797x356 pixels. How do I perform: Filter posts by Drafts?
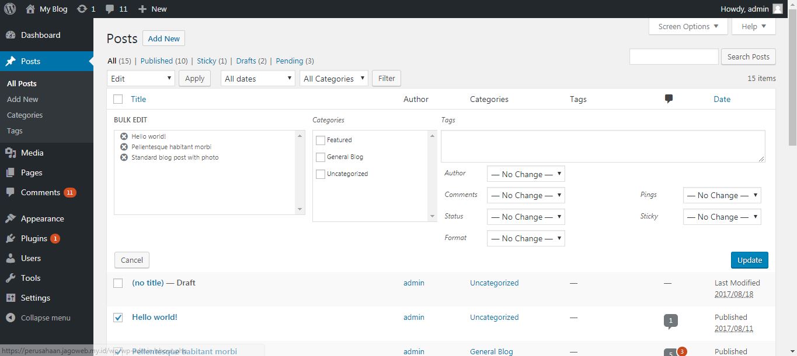246,61
